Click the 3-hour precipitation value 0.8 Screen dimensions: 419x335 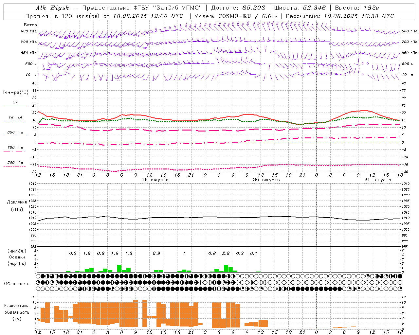(212, 254)
